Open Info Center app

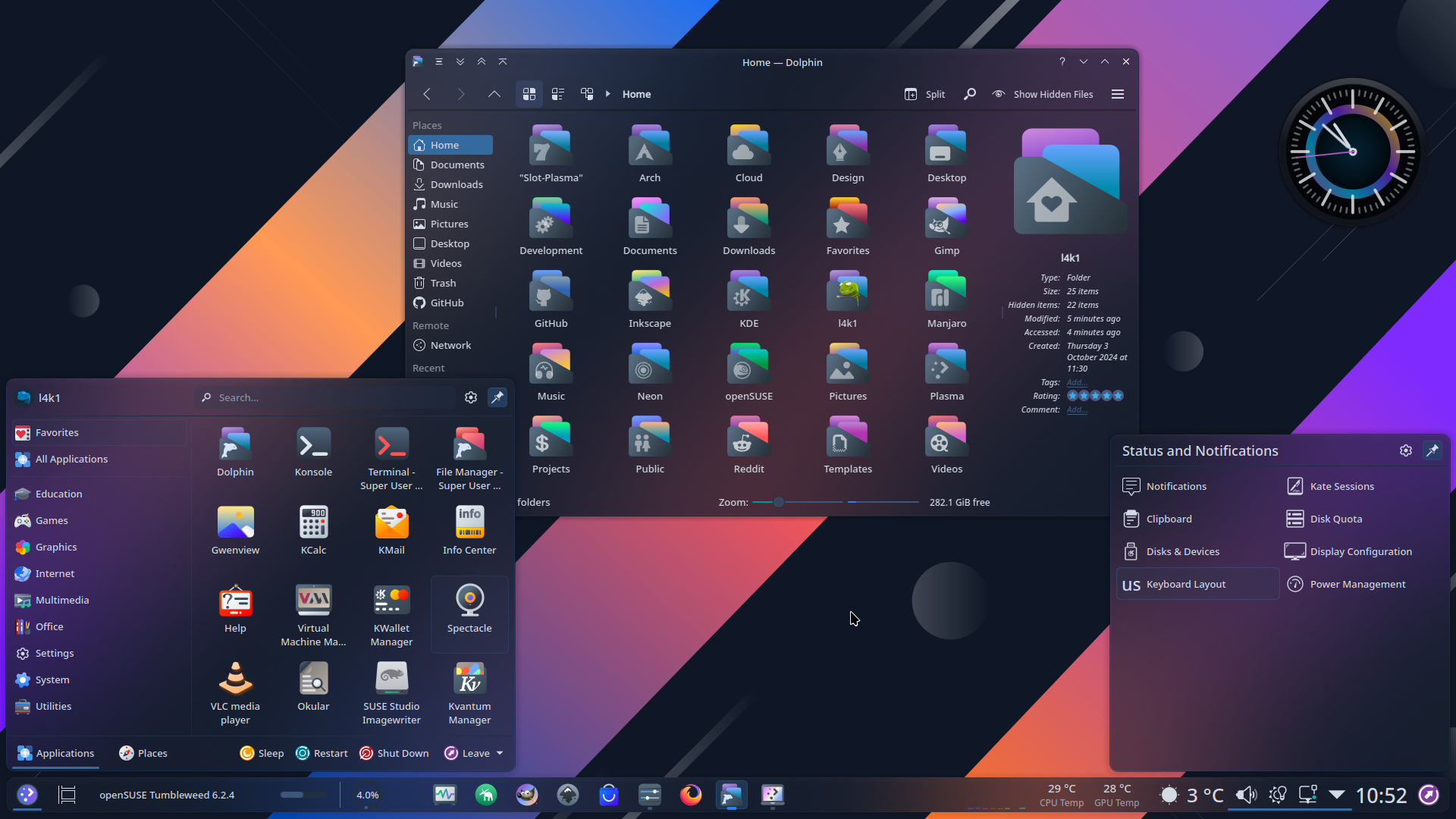469,530
